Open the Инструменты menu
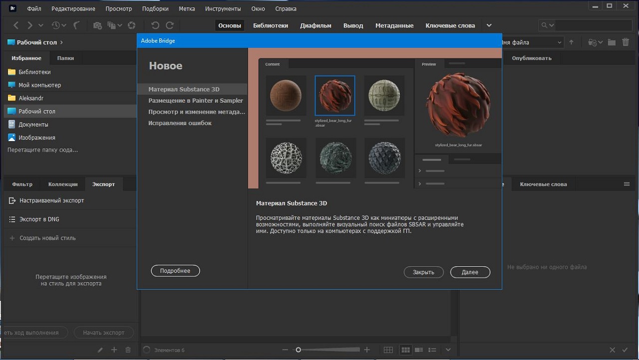Viewport: 639px width, 360px height. 224,8
